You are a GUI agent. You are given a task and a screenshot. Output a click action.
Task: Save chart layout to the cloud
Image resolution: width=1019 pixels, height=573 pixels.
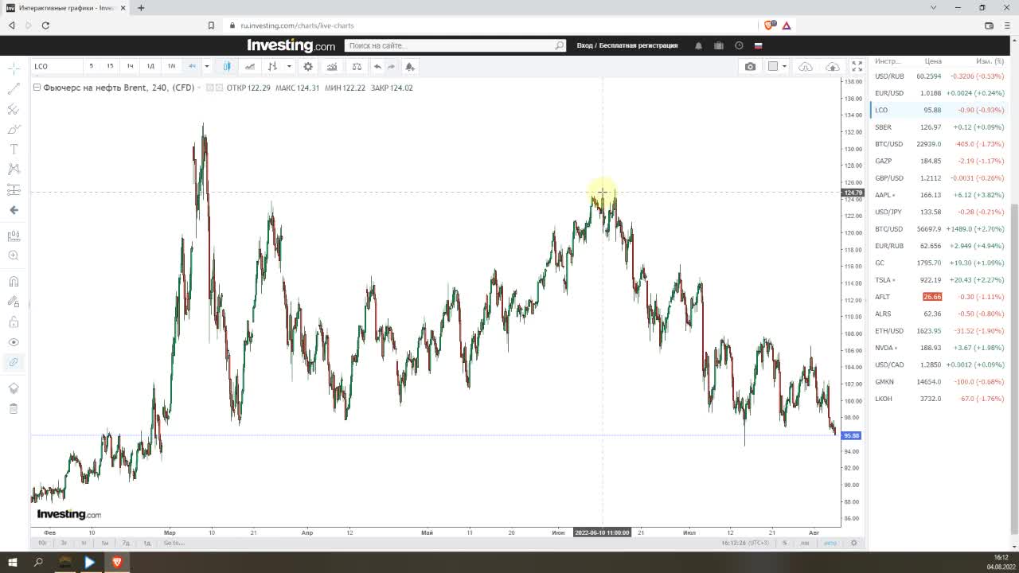(833, 66)
